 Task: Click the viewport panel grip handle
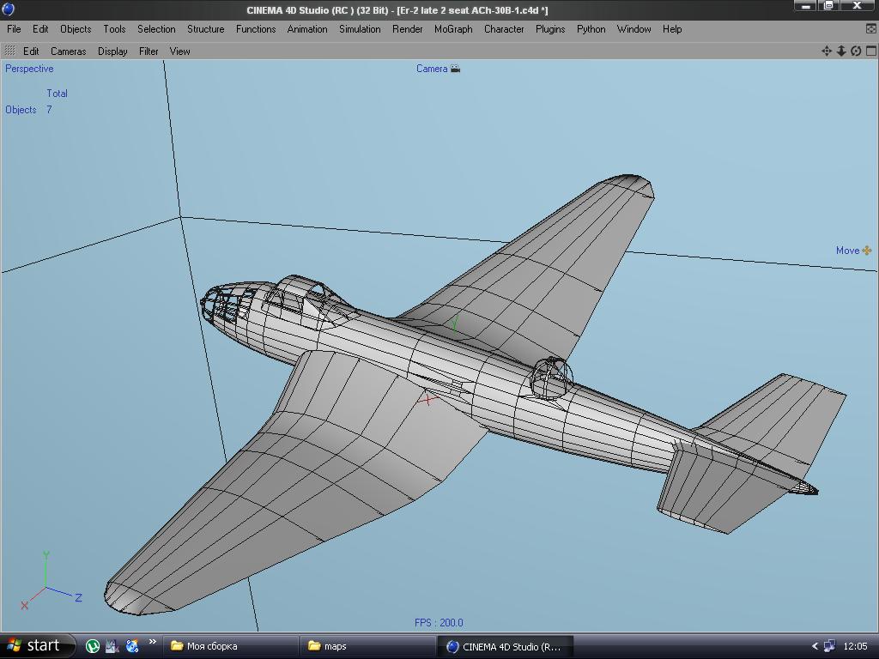pyautogui.click(x=10, y=51)
